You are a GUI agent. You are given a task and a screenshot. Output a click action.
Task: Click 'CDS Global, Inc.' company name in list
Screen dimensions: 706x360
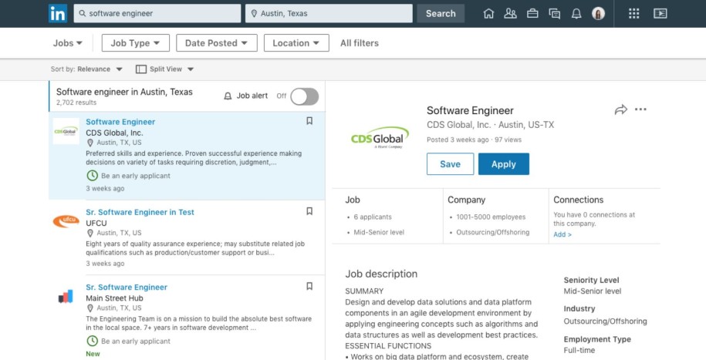click(114, 133)
